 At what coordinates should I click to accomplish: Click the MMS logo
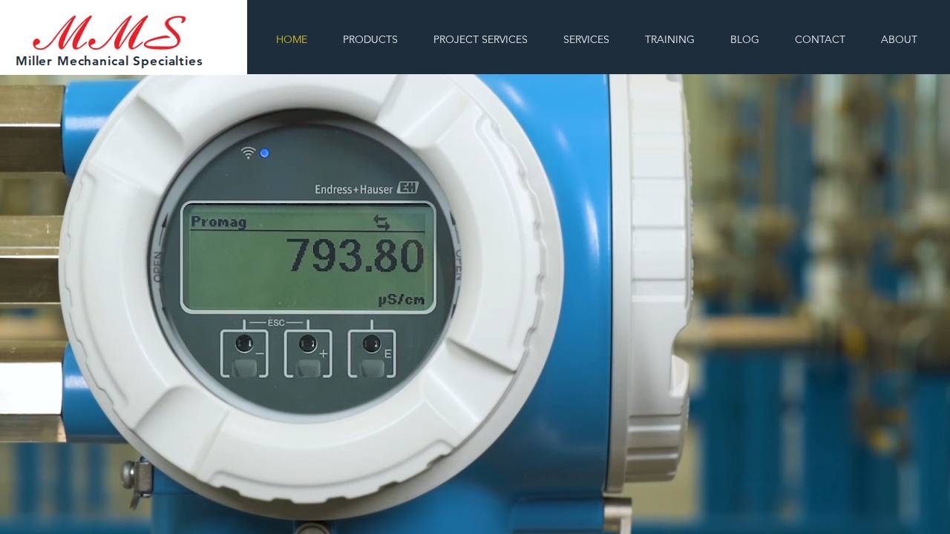point(108,35)
